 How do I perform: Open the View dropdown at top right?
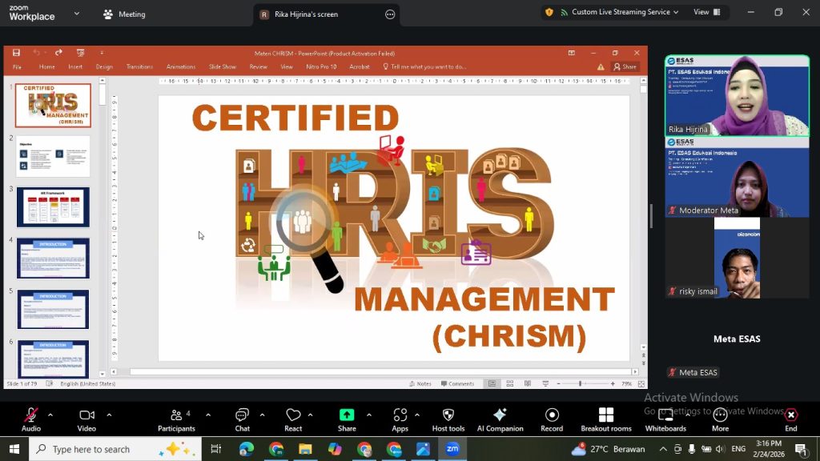click(706, 12)
